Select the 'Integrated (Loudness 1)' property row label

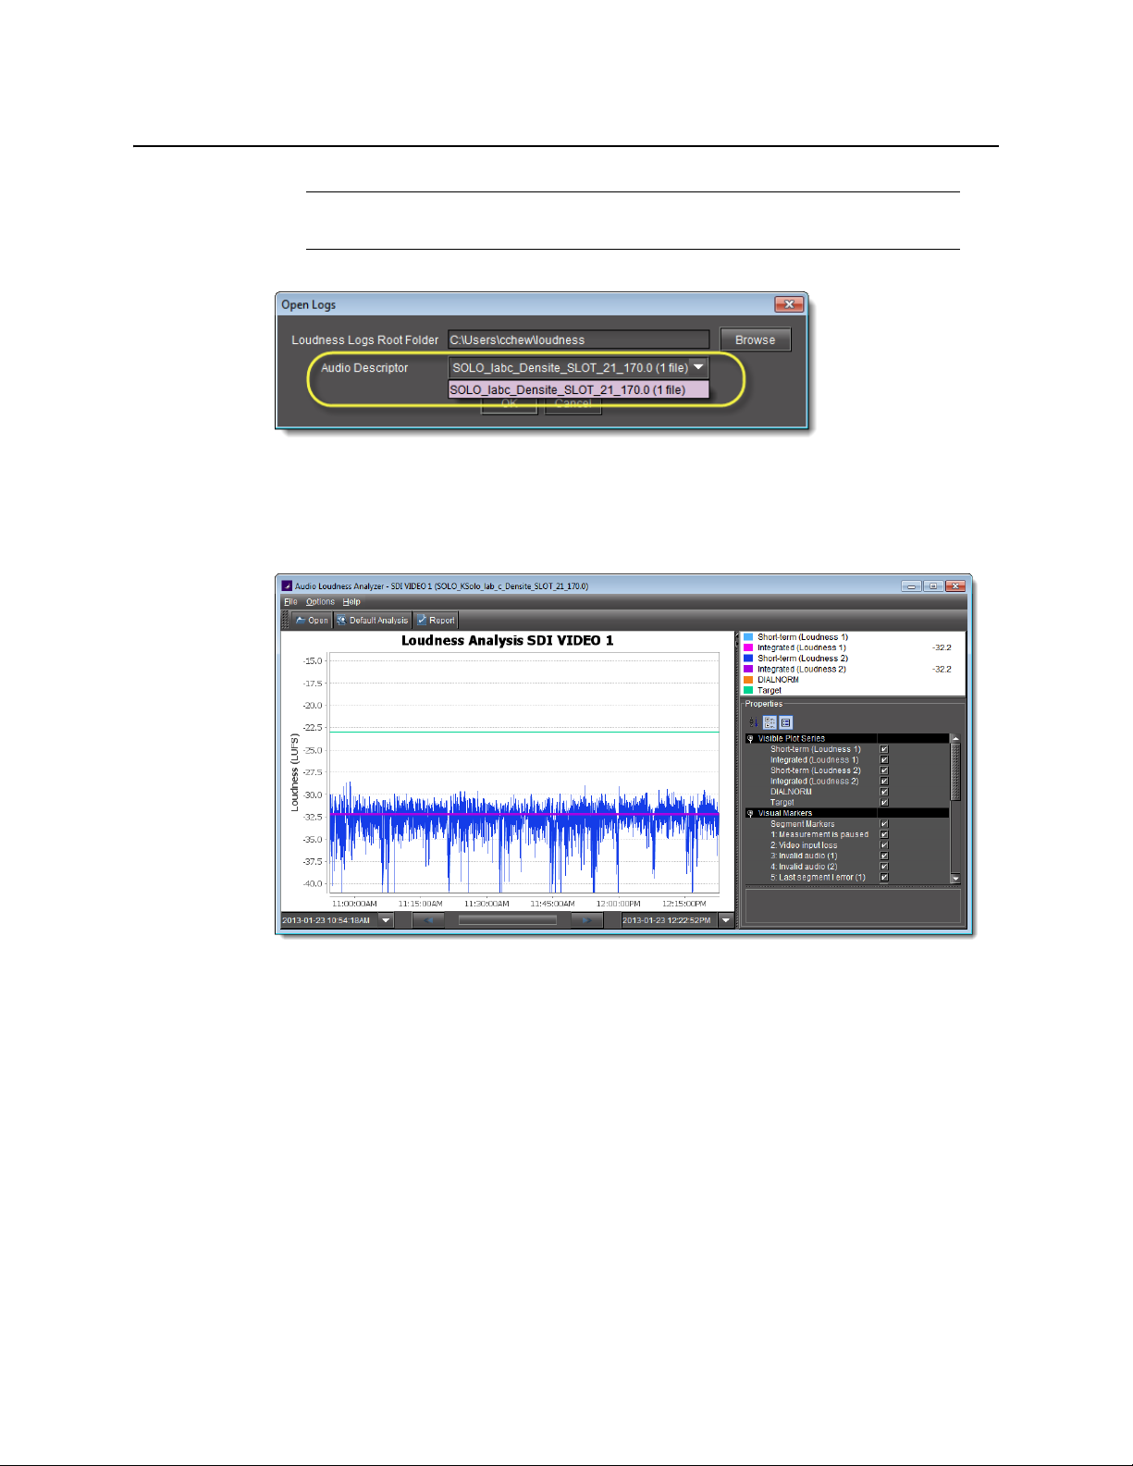point(814,760)
